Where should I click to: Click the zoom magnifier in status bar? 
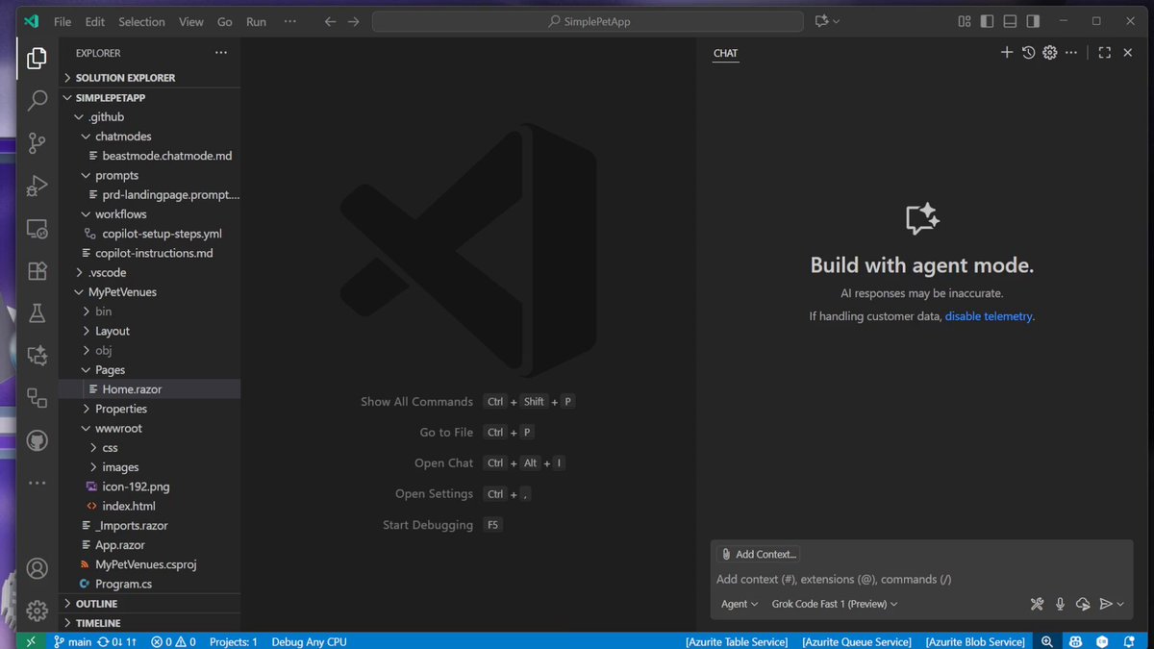[1047, 641]
